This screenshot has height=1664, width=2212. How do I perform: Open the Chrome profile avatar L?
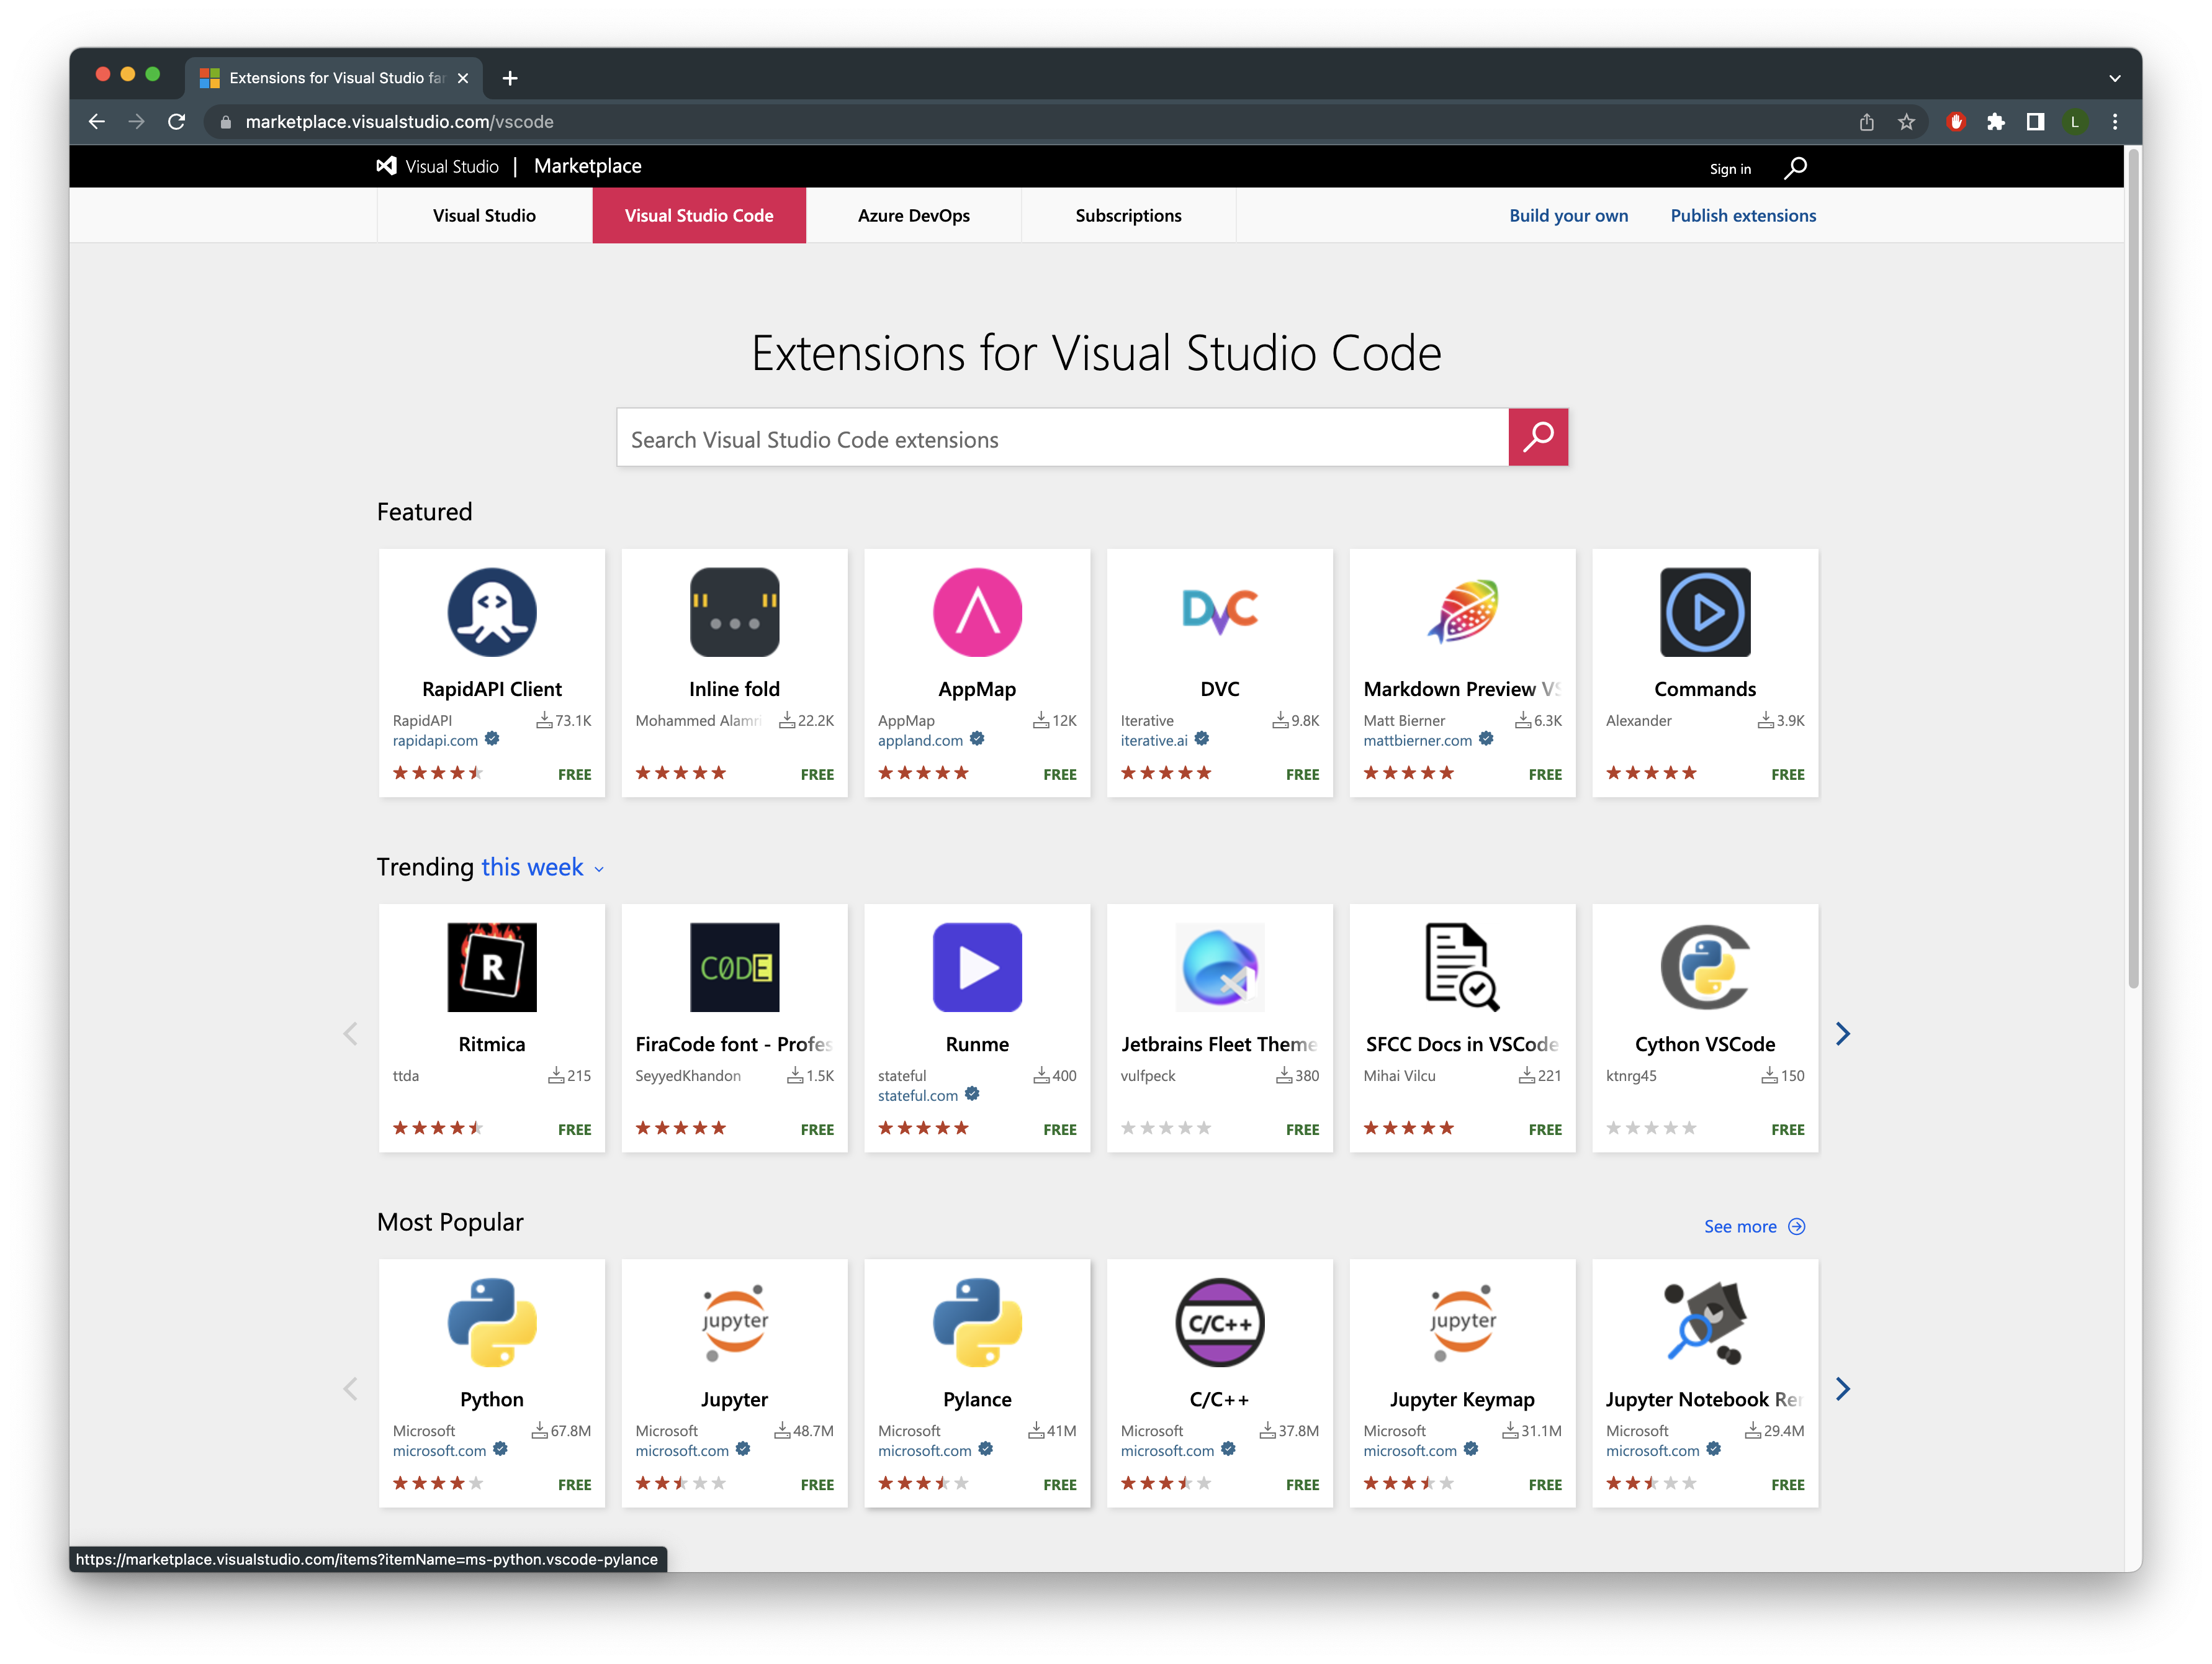click(2074, 121)
